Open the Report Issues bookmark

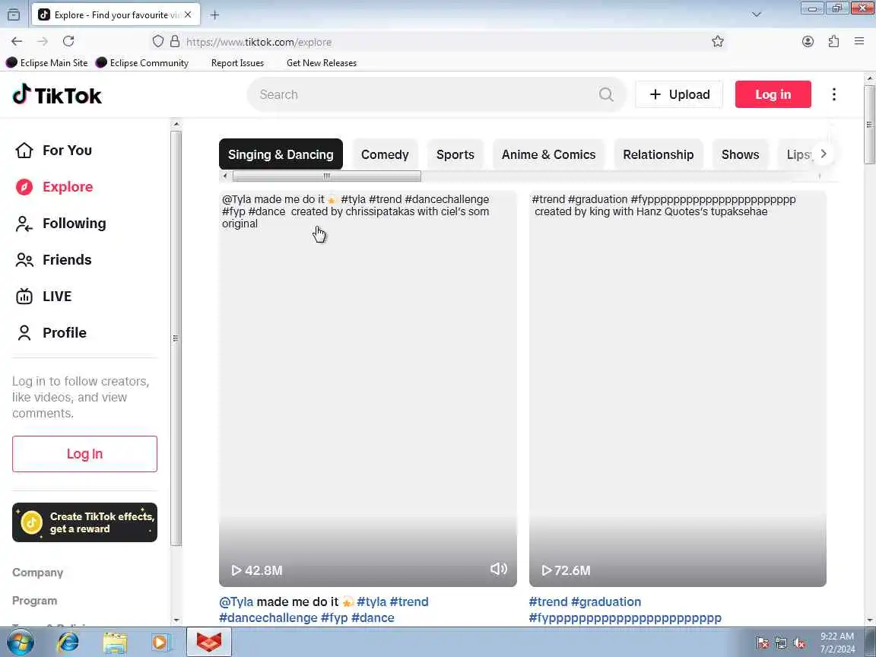(x=237, y=62)
